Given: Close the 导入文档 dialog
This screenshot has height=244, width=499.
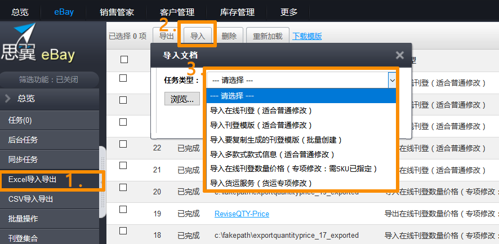Looking at the screenshot, I should [x=400, y=55].
